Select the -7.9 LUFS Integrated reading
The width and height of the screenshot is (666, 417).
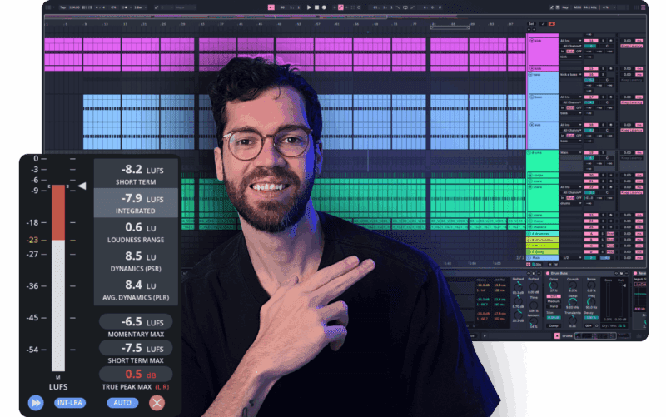coord(136,203)
